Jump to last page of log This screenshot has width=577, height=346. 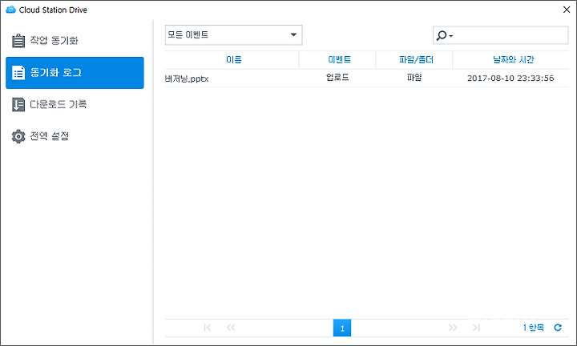(x=477, y=328)
